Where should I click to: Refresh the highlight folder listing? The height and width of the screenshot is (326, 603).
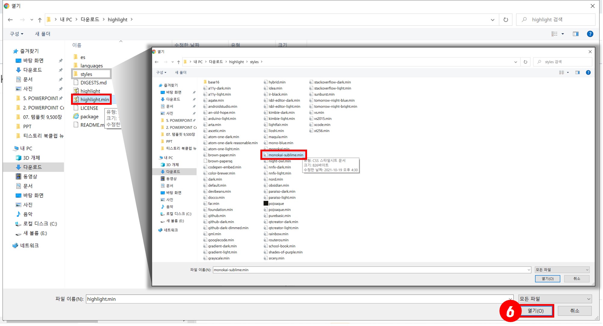click(506, 20)
